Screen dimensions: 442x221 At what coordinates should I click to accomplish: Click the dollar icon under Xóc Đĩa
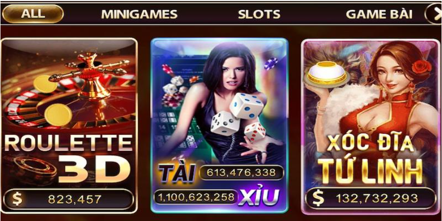click(318, 199)
